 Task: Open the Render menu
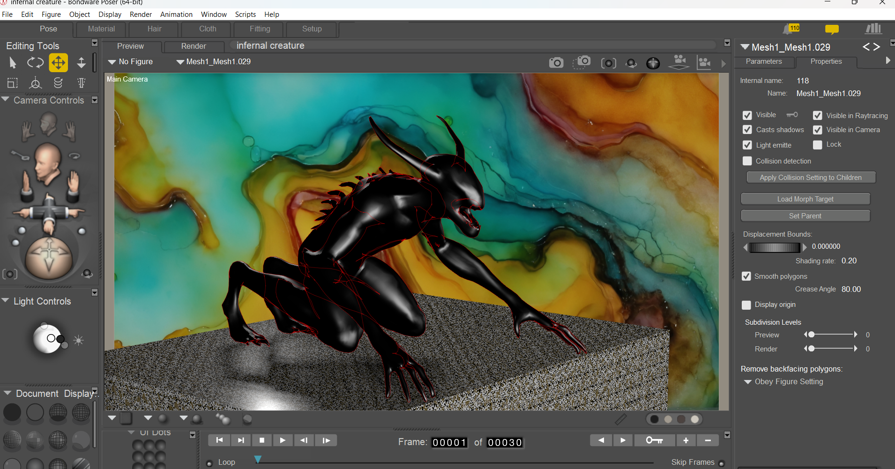[141, 15]
